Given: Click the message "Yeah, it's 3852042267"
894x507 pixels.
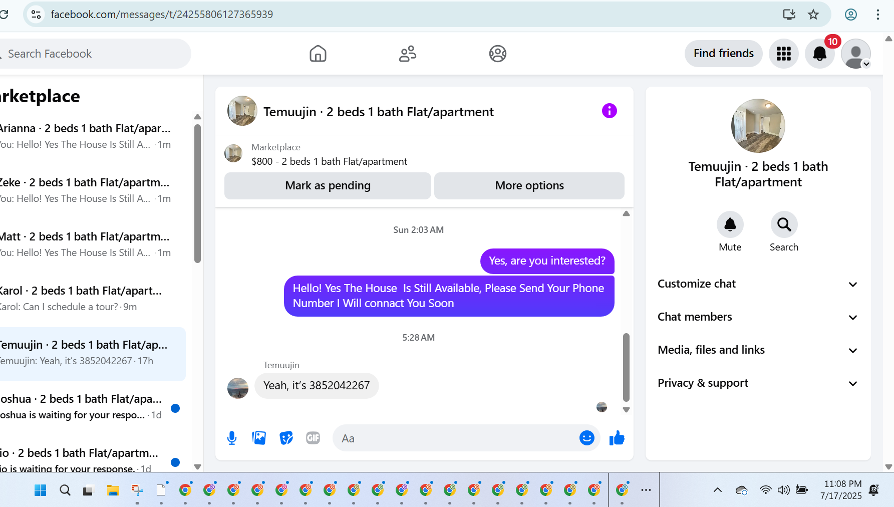Looking at the screenshot, I should click(317, 386).
